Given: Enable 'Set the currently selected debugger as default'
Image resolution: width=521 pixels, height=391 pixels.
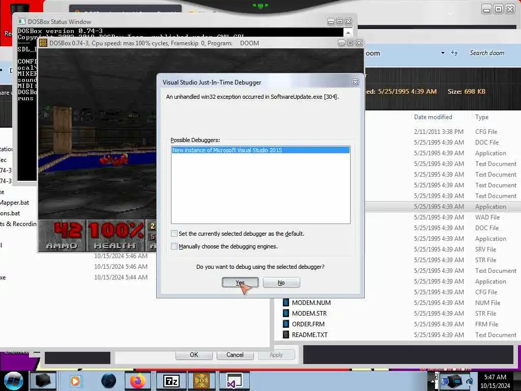Looking at the screenshot, I should click(174, 233).
